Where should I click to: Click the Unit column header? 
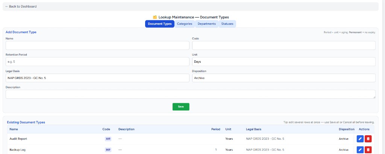[x=228, y=129]
